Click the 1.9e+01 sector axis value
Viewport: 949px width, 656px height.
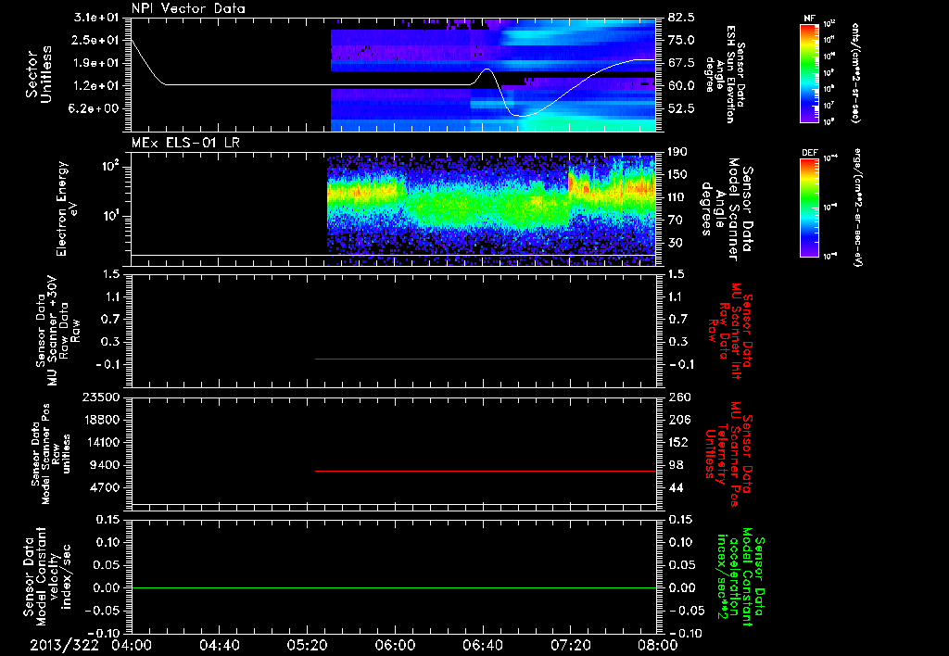[x=95, y=63]
